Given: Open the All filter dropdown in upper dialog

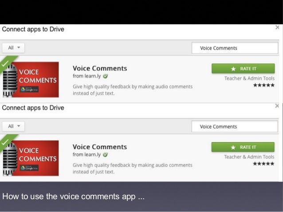Looking at the screenshot, I should coord(14,48).
